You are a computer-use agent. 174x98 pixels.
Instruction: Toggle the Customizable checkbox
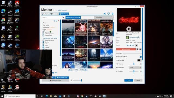pos(43,36)
